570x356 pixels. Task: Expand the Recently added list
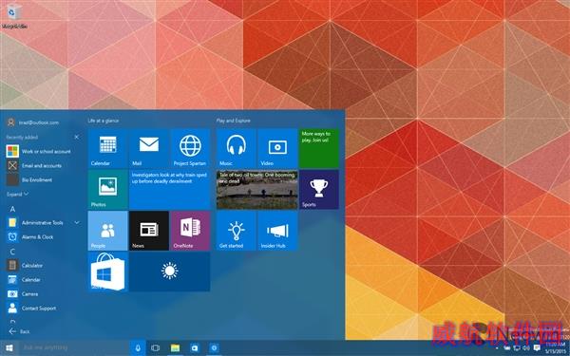click(x=17, y=195)
